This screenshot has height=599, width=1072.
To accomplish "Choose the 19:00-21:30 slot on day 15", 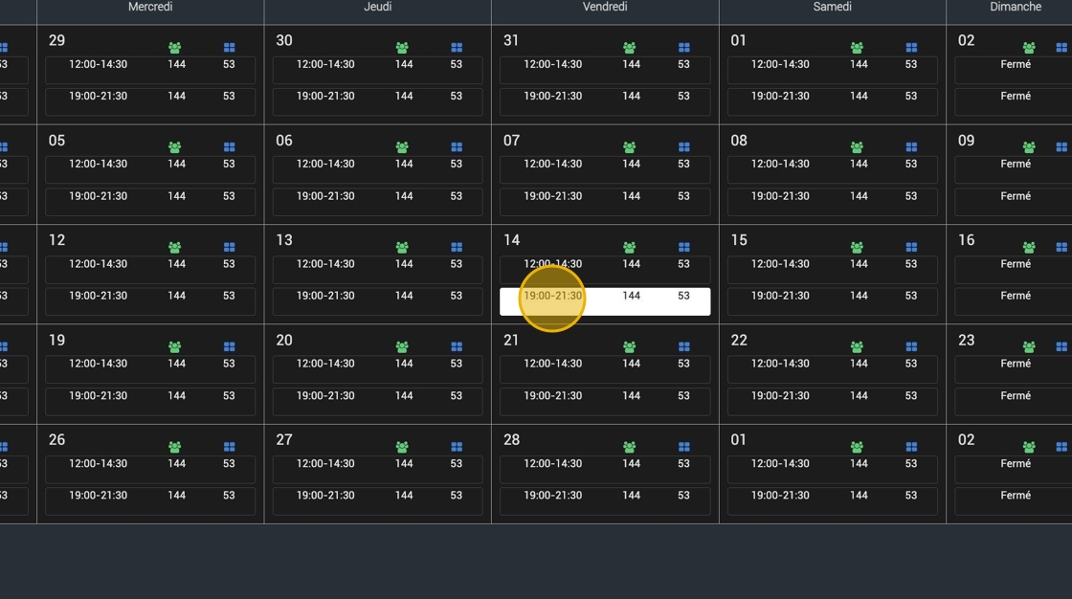I will 832,302.
